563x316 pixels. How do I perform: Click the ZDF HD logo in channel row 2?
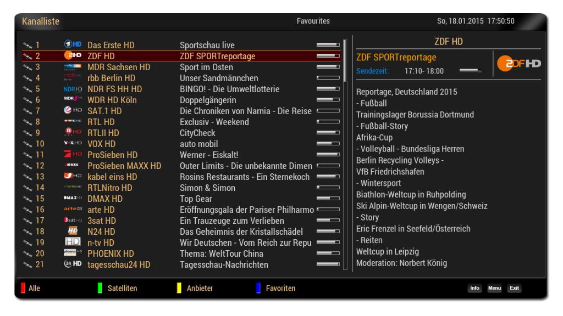[73, 55]
